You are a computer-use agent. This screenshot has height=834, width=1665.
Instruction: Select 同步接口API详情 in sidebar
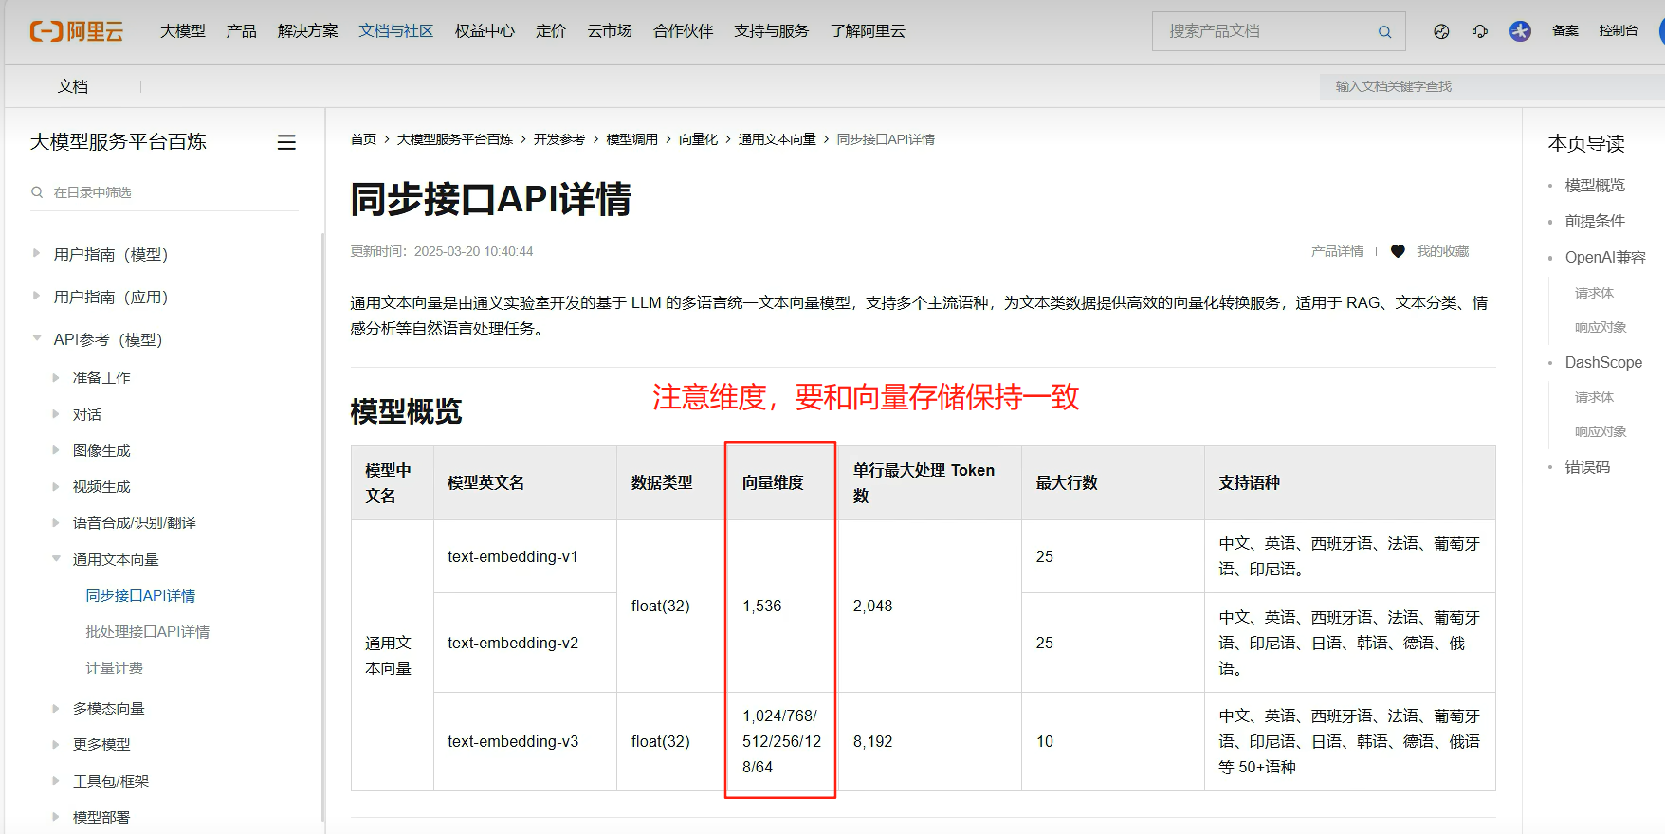(x=140, y=595)
